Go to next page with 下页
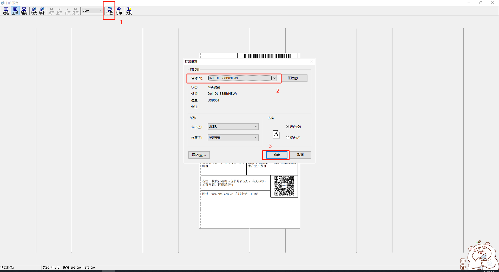The width and height of the screenshot is (499, 272). coord(68,11)
